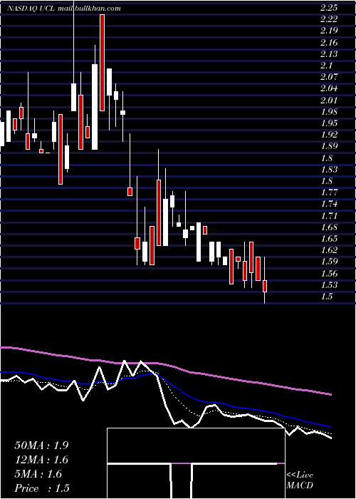The height and width of the screenshot is (499, 356).
Task: Select the 1.77 price label
Action: pyautogui.click(x=329, y=193)
